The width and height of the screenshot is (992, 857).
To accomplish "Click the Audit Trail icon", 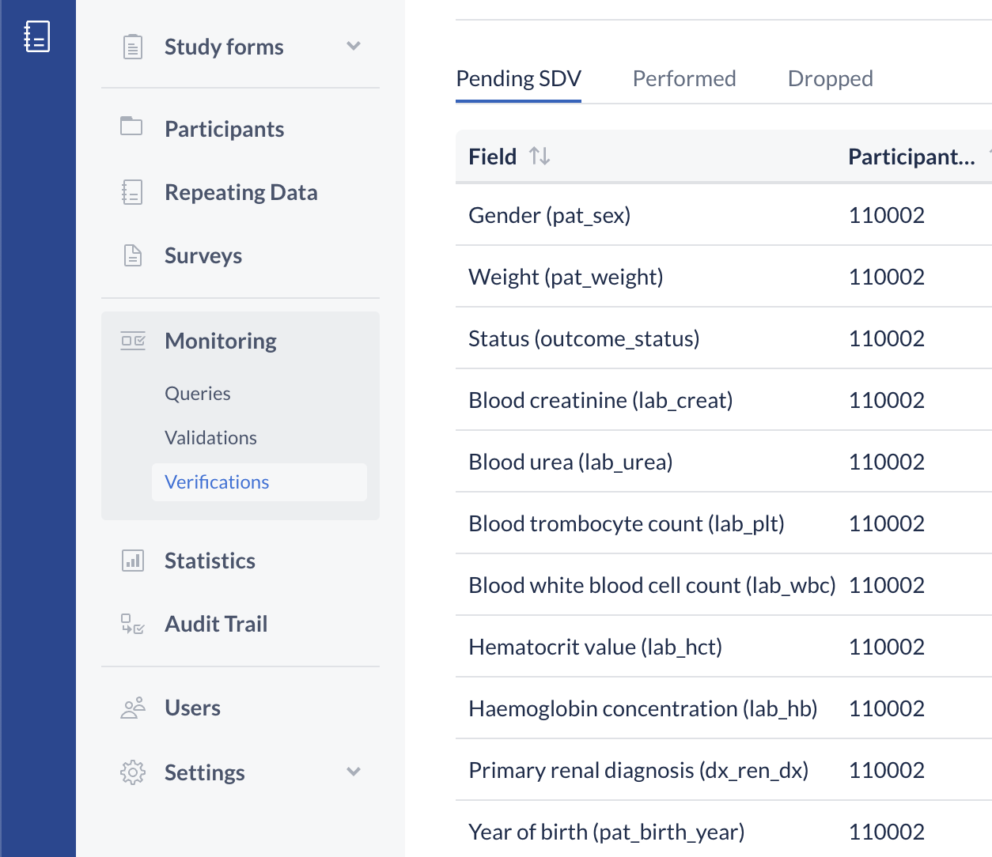I will (x=133, y=624).
